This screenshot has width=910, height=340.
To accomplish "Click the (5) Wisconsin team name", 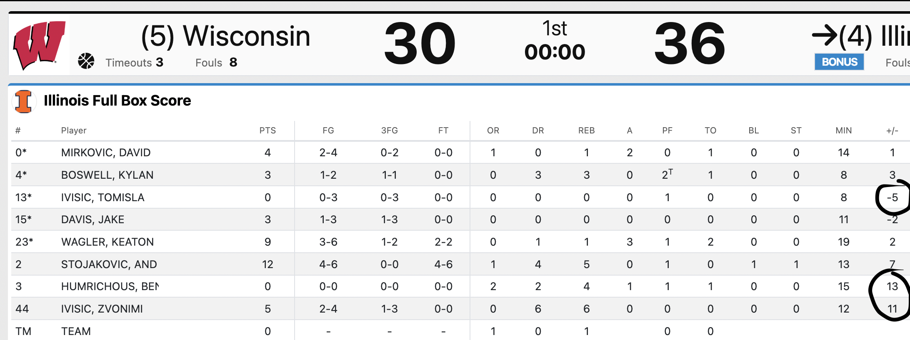I will click(x=226, y=37).
